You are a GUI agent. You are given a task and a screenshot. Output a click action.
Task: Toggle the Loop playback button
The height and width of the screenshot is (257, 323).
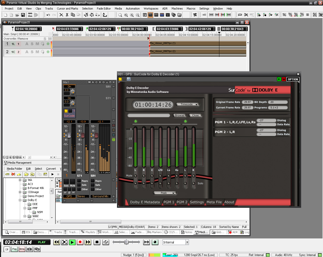pyautogui.click(x=106, y=242)
